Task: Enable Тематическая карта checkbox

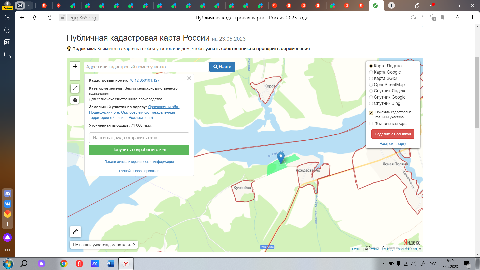Action: coord(371,124)
